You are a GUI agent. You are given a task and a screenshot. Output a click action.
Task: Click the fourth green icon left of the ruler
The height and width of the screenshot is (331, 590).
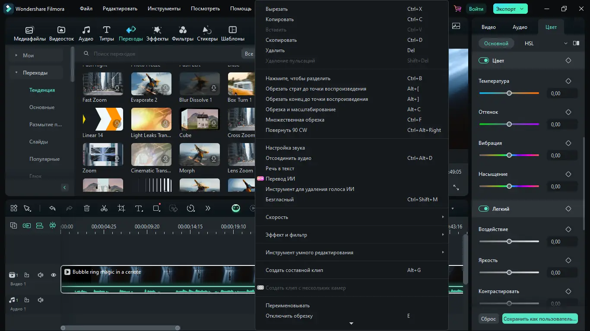pos(53,225)
